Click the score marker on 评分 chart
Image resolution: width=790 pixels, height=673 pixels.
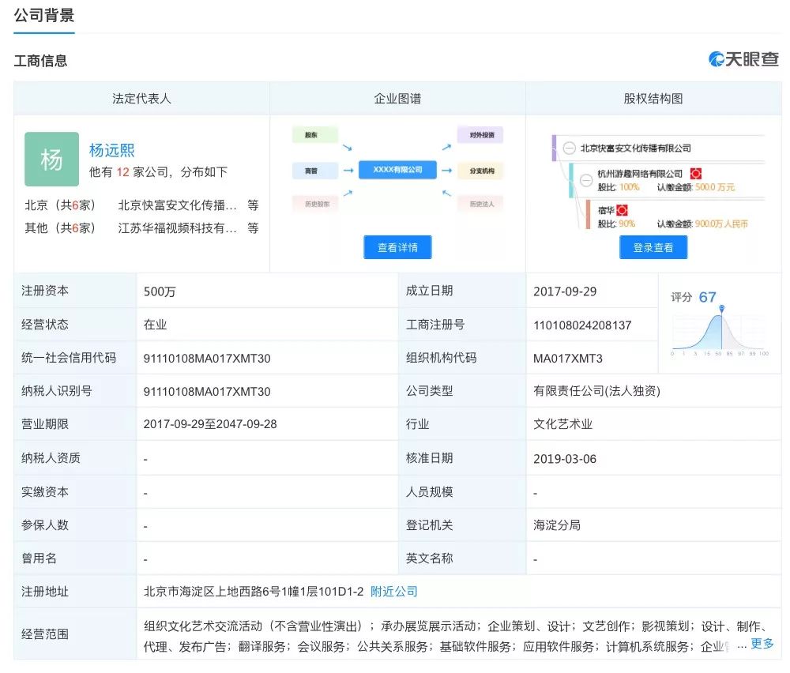click(721, 308)
